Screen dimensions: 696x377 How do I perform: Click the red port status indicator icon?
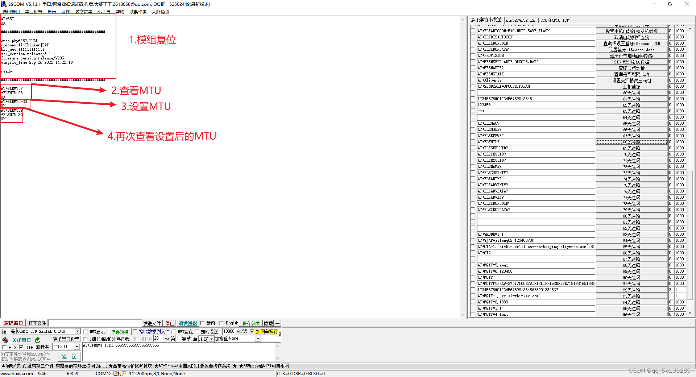tap(5, 340)
